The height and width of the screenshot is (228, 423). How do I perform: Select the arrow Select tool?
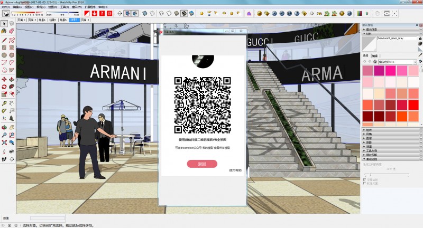(4, 24)
